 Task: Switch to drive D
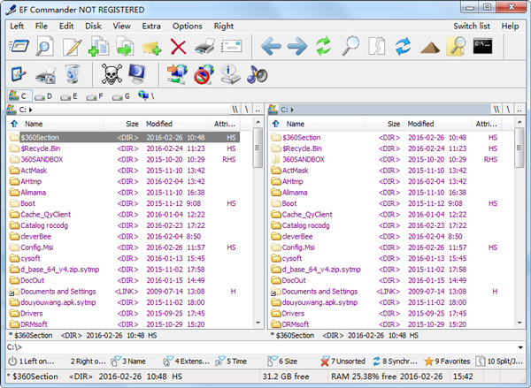(43, 96)
